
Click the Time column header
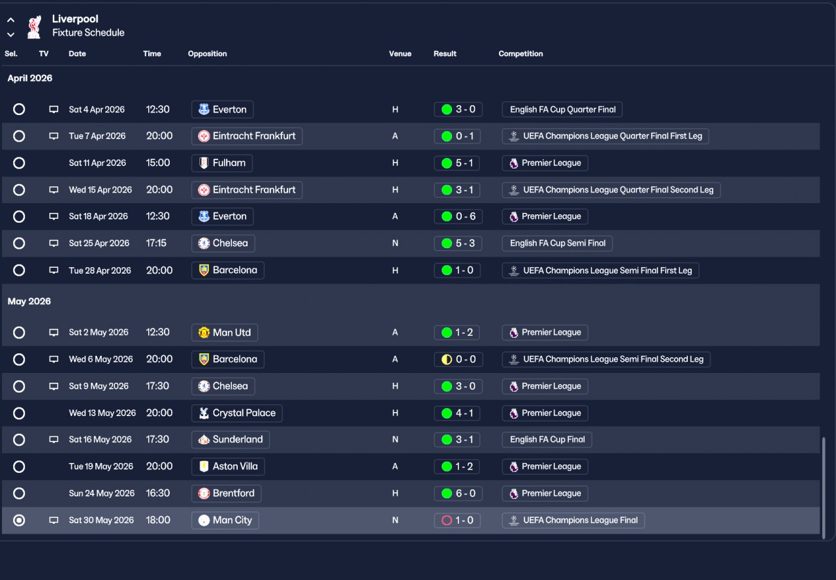point(152,54)
